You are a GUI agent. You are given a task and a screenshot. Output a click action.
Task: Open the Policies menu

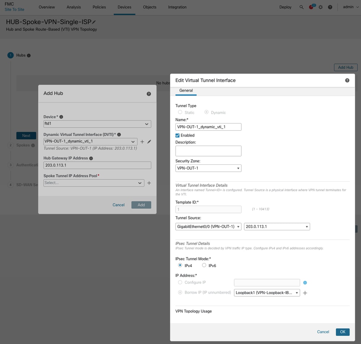99,7
